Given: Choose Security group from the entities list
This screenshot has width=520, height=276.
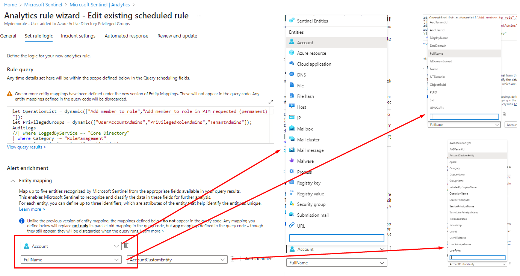Looking at the screenshot, I should pos(311,204).
